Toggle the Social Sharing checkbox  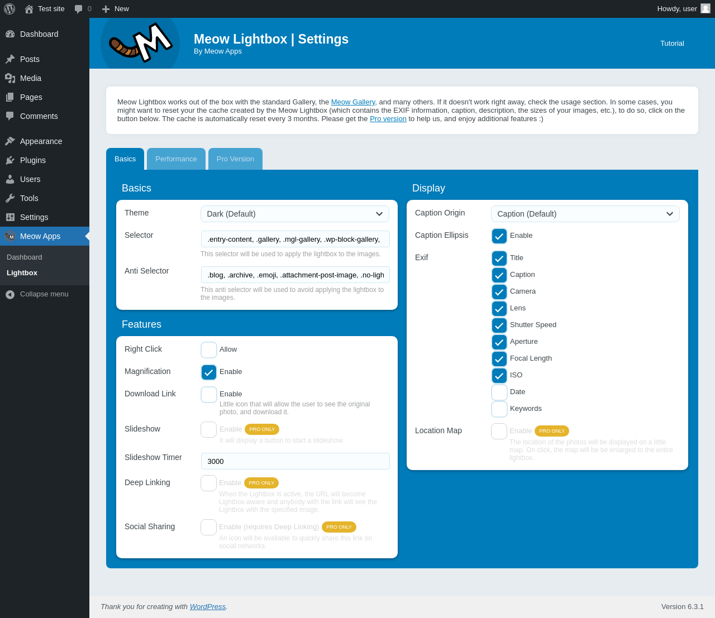209,528
